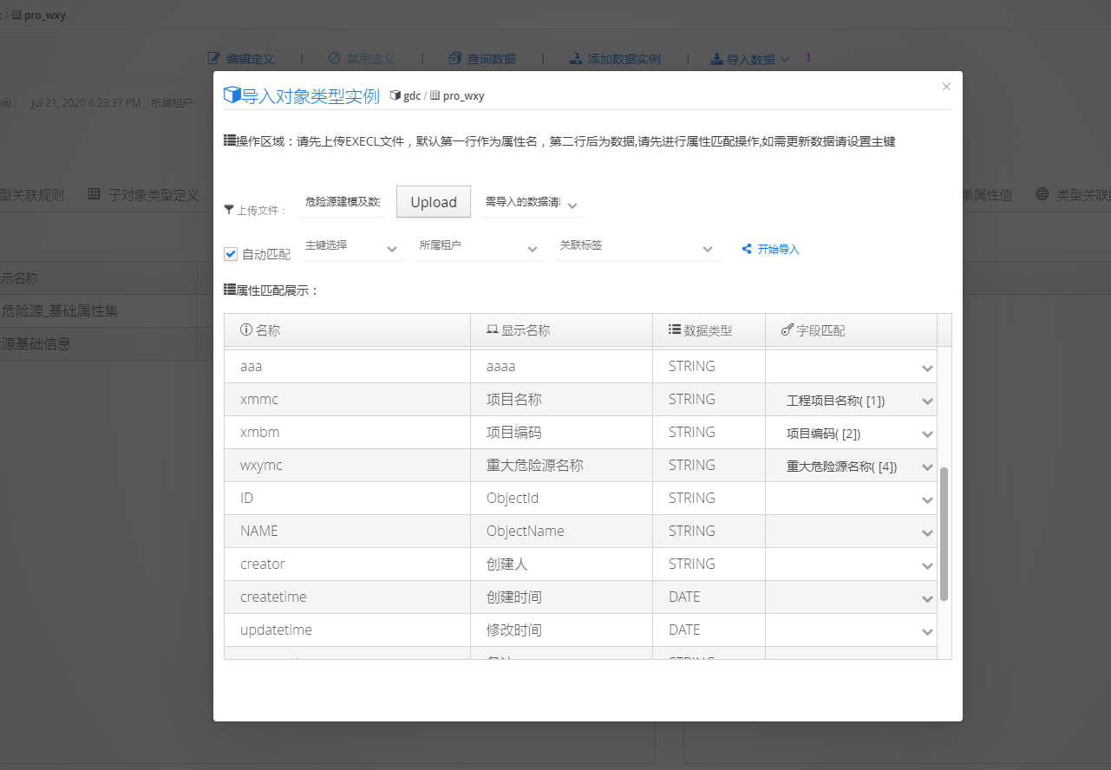Close the import dialog with X

pyautogui.click(x=946, y=87)
